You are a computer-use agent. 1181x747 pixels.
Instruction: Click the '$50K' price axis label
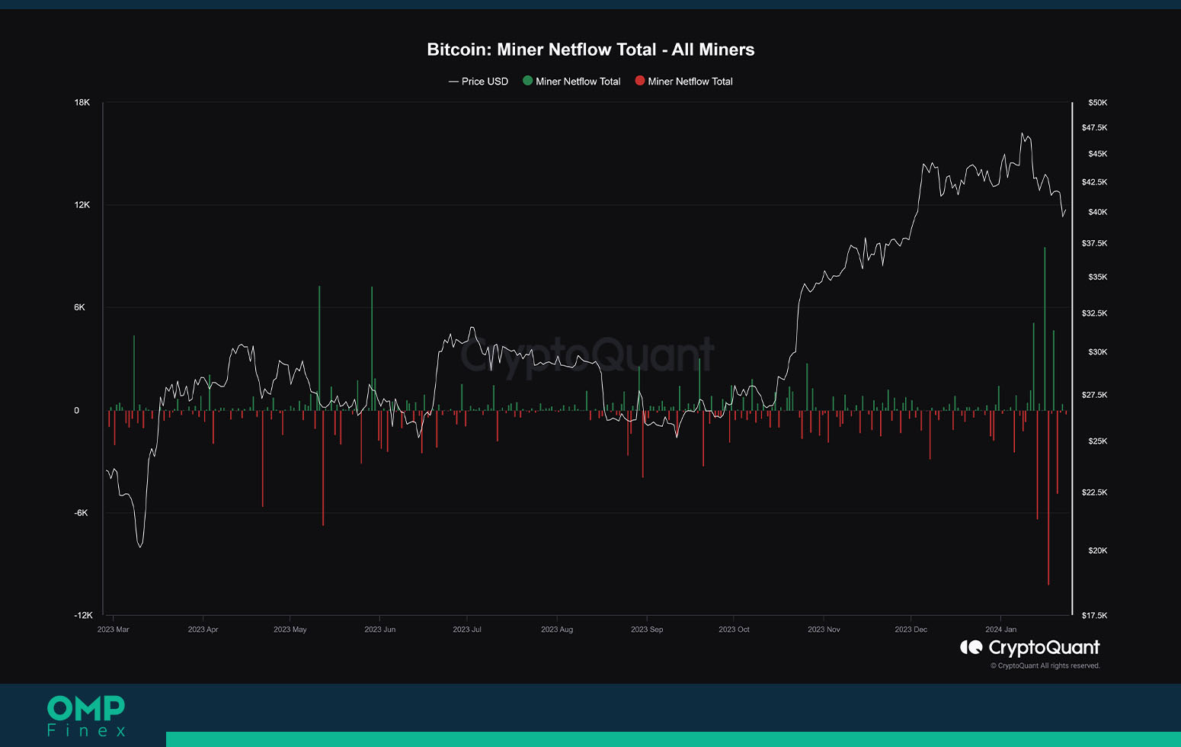1098,102
